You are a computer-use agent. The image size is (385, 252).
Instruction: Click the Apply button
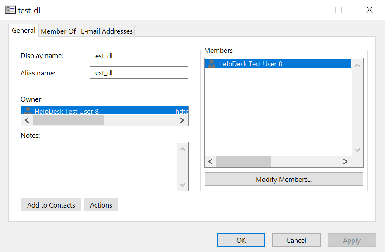coord(352,240)
